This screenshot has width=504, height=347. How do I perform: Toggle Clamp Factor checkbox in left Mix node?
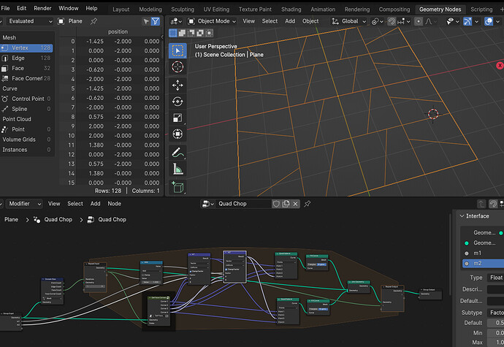tap(191, 271)
